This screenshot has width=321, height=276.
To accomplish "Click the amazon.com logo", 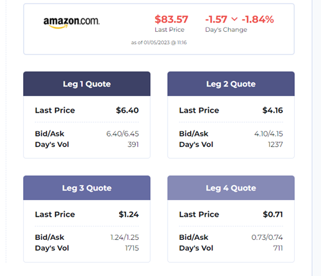I will coord(72,22).
